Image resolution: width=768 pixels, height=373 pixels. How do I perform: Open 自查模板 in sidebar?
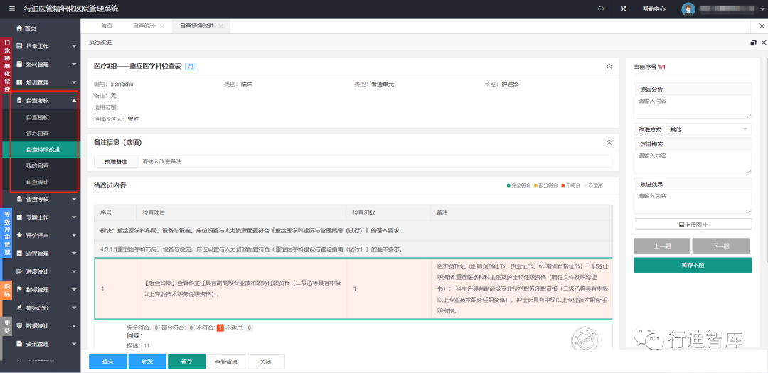37,117
